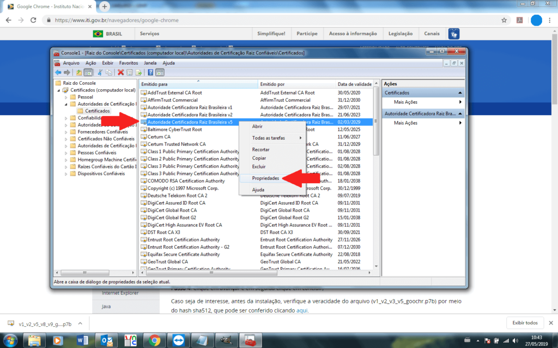Select Baltimore CyberTrust Root certificate row
This screenshot has height=348, width=558.
pyautogui.click(x=256, y=129)
